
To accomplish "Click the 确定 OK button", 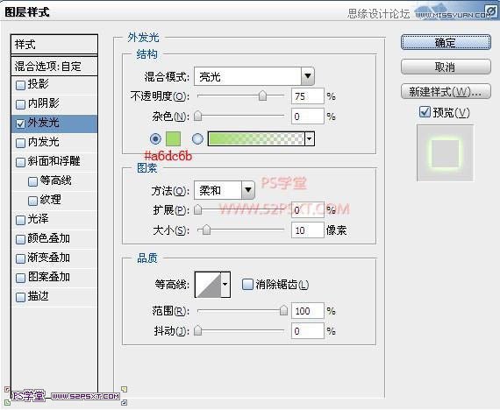I will pyautogui.click(x=446, y=42).
